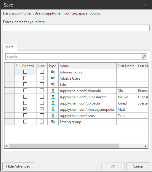This screenshot has width=152, height=172.
Task: Select the Sales name cell
Action: [87, 84]
